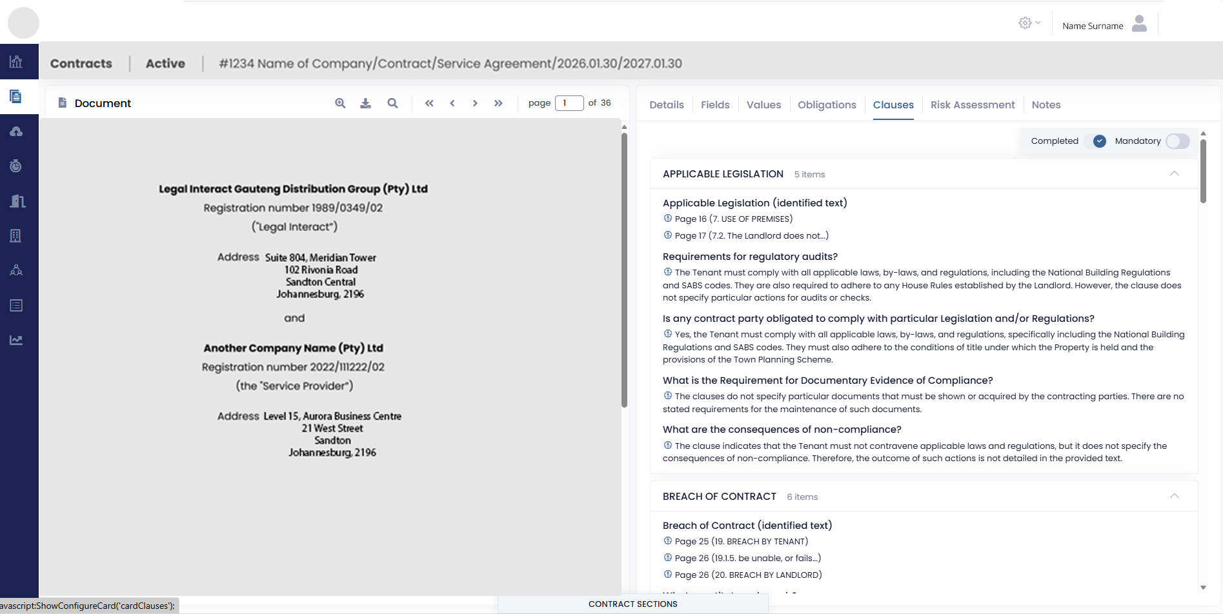Open Page 16 Use of Premises reference
The height and width of the screenshot is (614, 1223).
[x=733, y=219]
